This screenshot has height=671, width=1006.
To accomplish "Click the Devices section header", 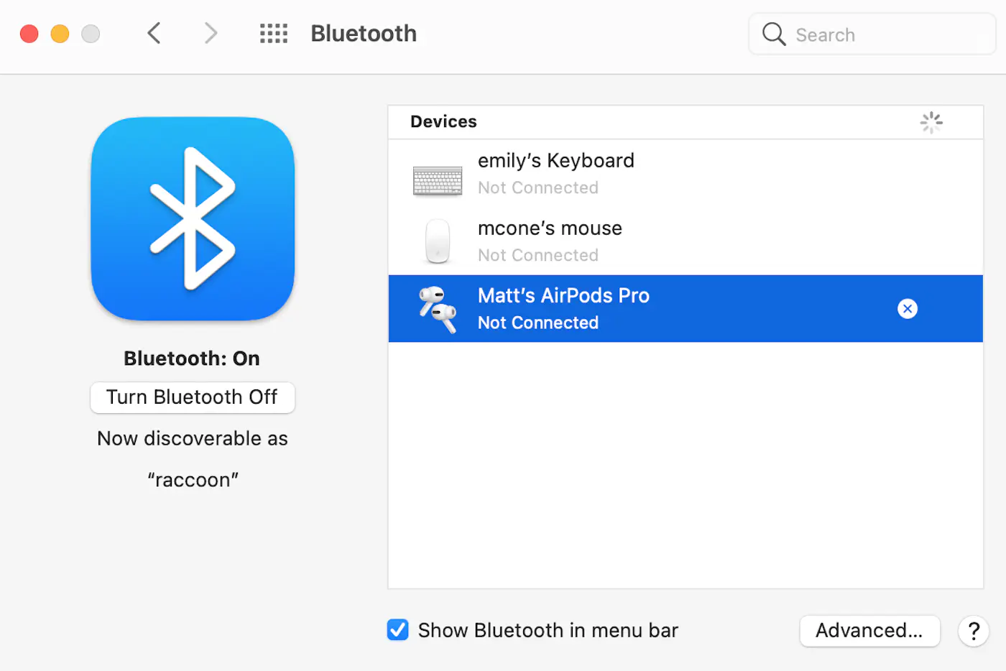I will 443,121.
